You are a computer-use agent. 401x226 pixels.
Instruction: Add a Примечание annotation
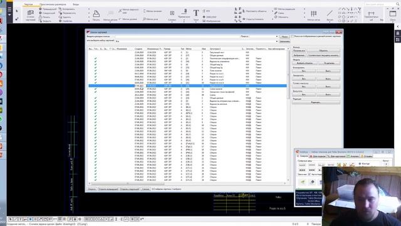click(x=184, y=13)
